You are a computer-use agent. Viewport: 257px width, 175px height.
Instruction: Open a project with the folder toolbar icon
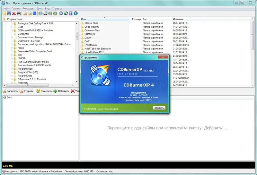point(4,13)
